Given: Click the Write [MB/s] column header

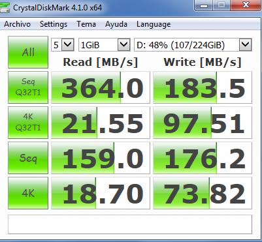Looking at the screenshot, I should [x=203, y=62].
